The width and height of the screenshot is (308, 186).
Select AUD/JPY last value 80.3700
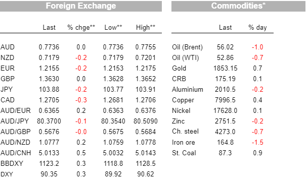click(49, 121)
